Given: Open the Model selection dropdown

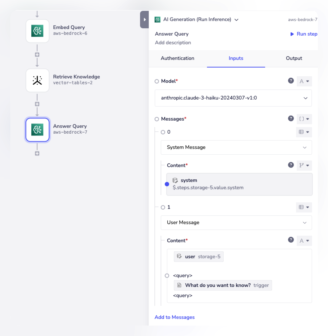Looking at the screenshot, I should 233,98.
